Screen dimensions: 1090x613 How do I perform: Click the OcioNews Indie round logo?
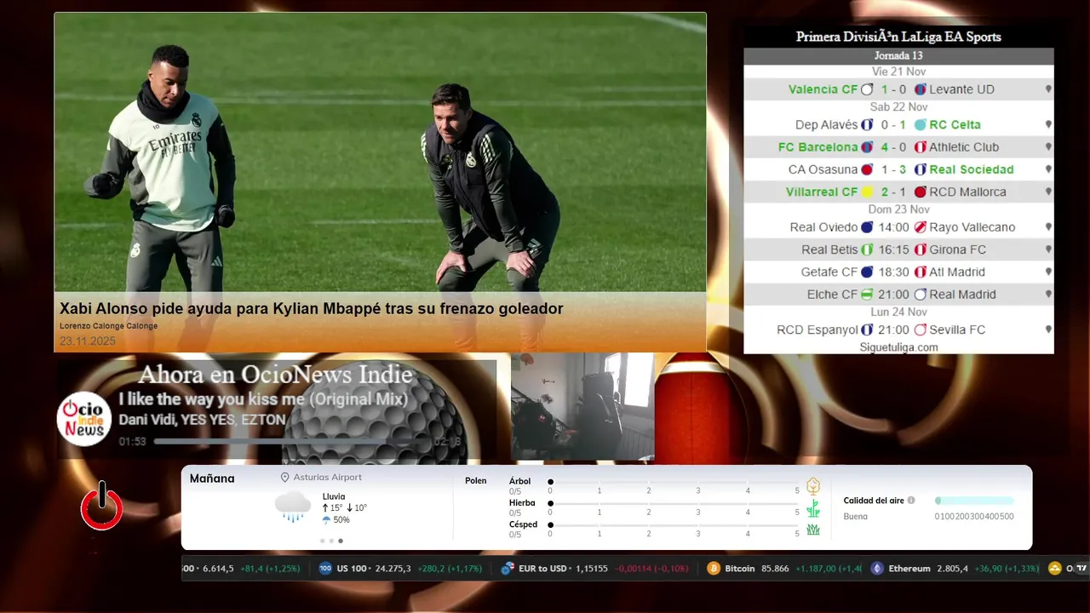(x=84, y=419)
